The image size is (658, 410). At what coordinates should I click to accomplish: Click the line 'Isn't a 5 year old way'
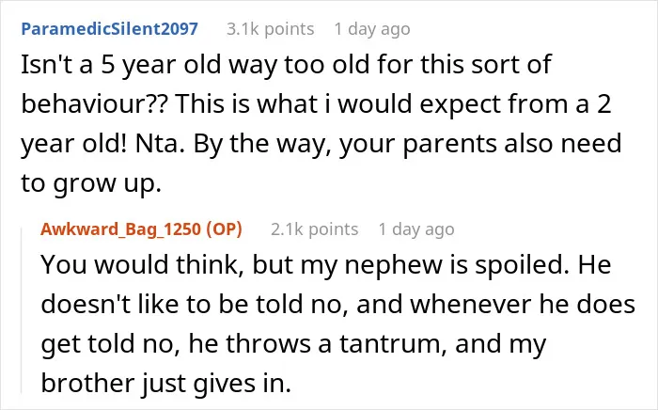286,65
